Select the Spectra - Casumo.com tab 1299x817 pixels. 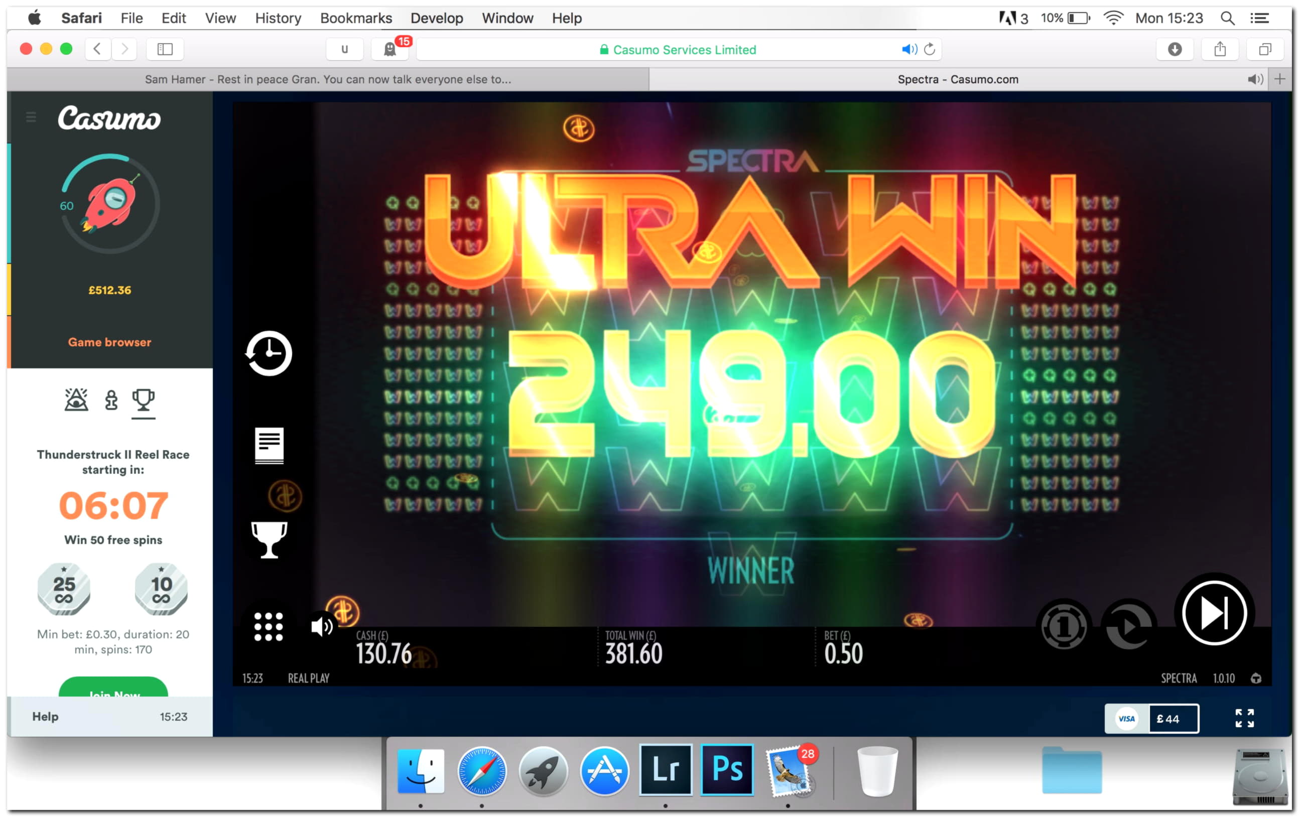point(958,79)
